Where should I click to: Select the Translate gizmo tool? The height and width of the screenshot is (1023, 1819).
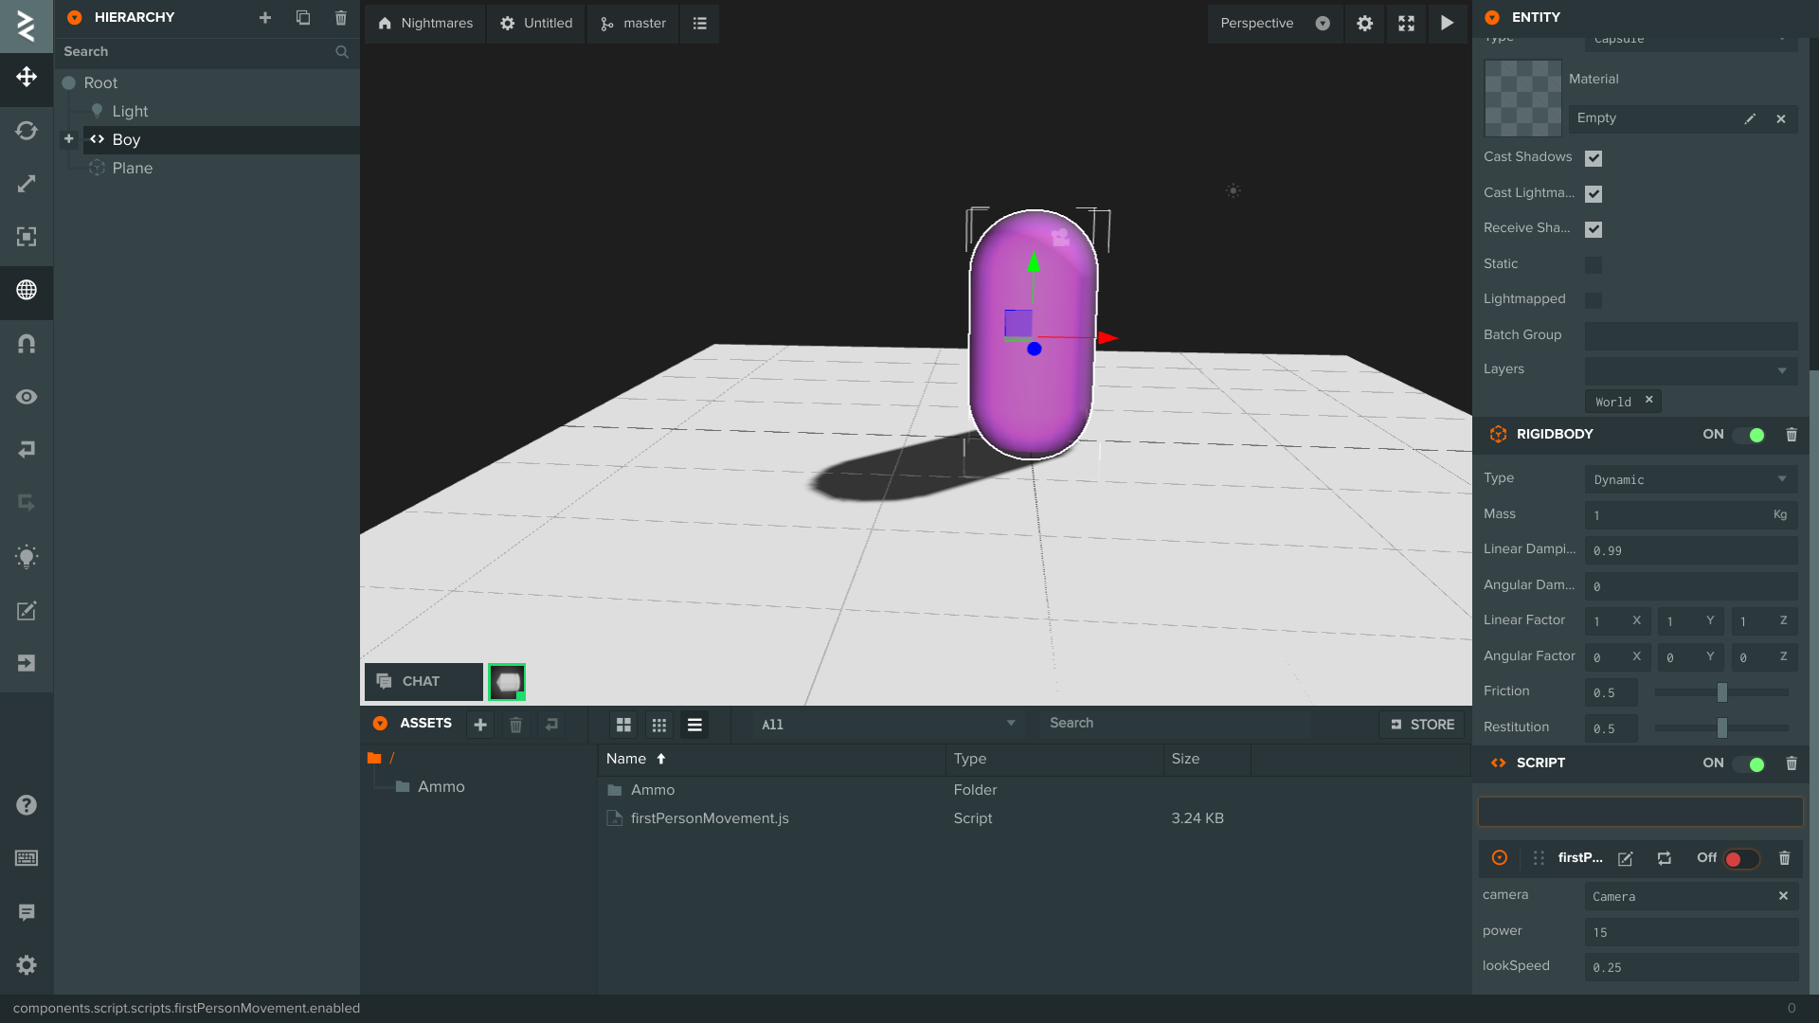point(27,77)
